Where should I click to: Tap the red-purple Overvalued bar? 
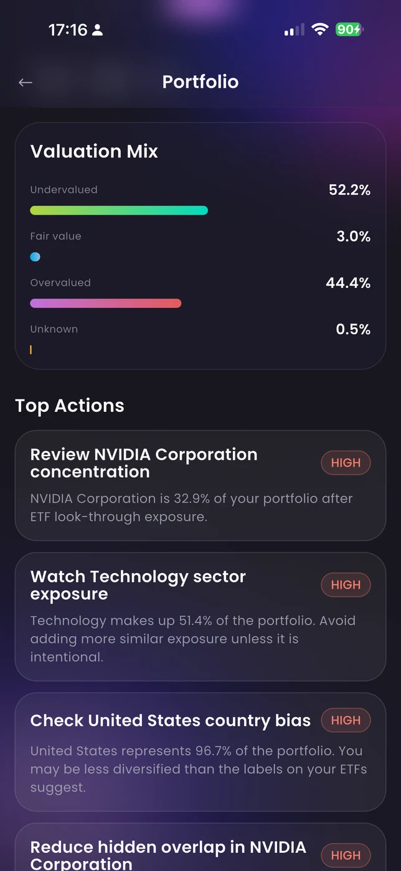[106, 304]
